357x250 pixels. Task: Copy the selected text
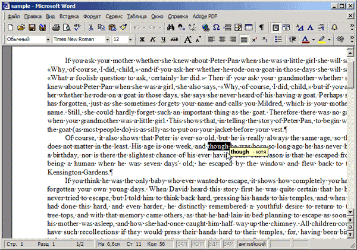101,28
